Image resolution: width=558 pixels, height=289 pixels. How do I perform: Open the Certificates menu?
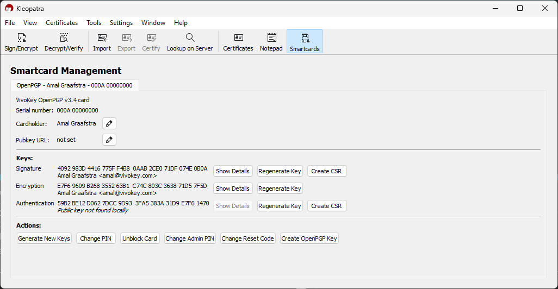coord(62,23)
